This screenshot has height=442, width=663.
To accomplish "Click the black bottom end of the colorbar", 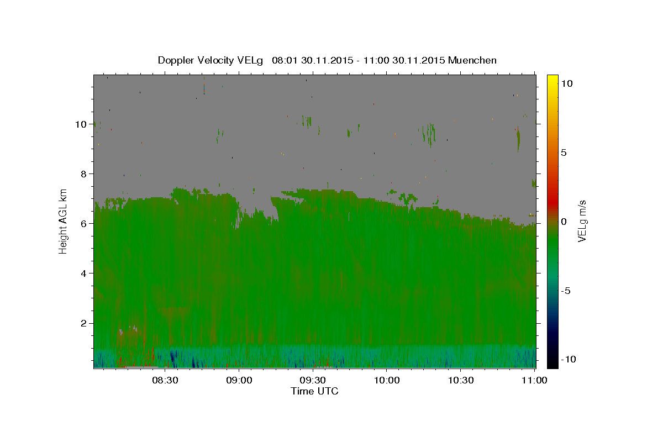I will click(x=552, y=364).
